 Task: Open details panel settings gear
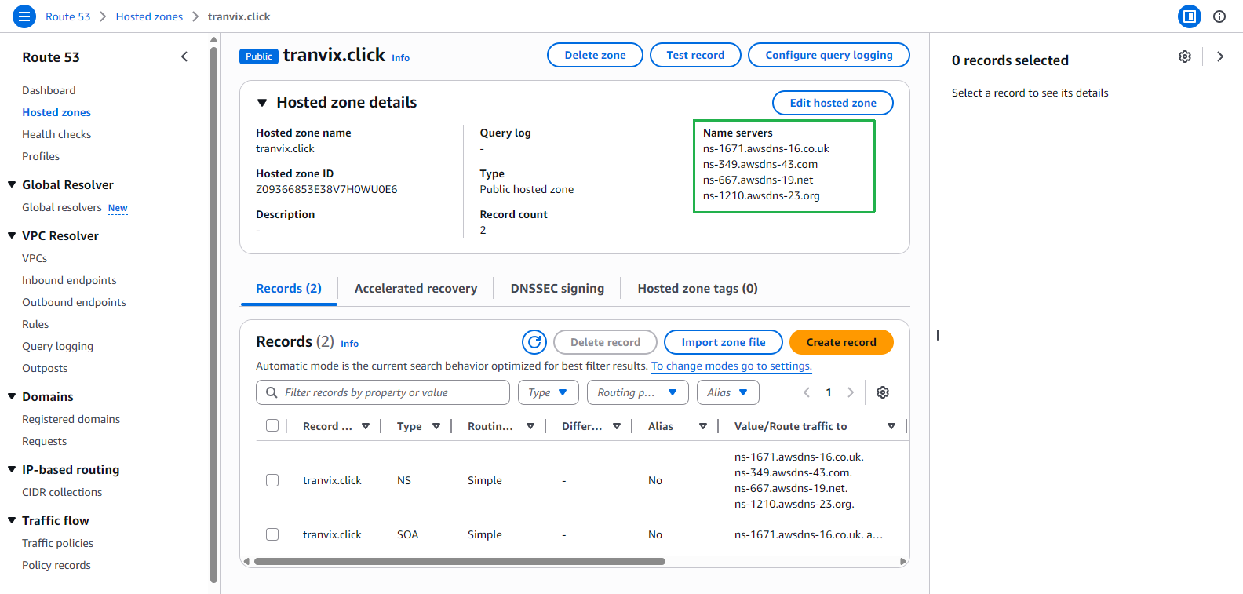point(1185,56)
